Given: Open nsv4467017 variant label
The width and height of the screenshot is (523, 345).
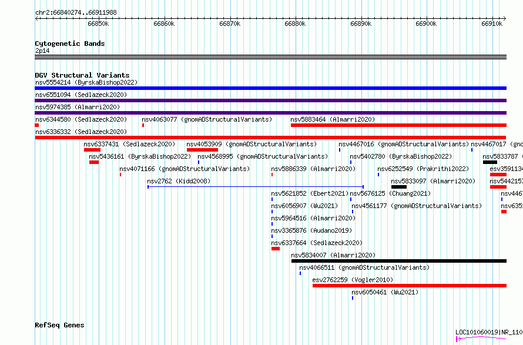Looking at the screenshot, I should click(497, 144).
